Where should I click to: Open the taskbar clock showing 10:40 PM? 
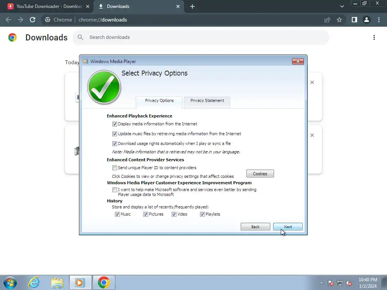[368, 283]
